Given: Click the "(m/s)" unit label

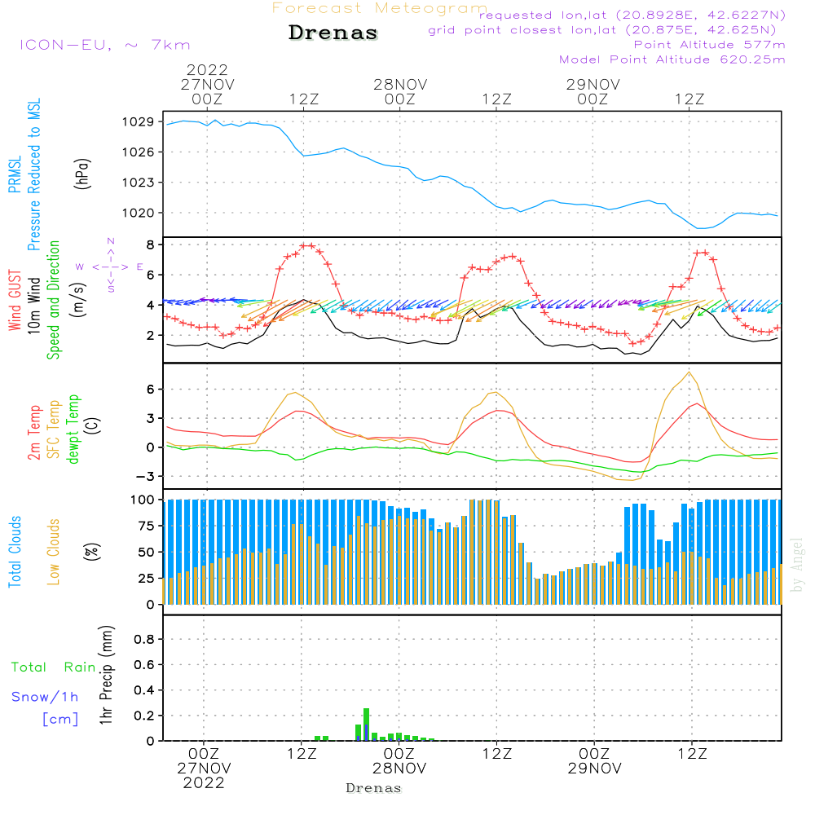Looking at the screenshot, I should [78, 300].
